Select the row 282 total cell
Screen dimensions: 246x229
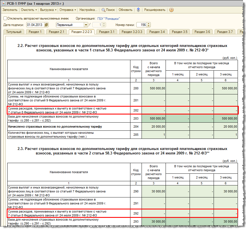(x=154, y=110)
